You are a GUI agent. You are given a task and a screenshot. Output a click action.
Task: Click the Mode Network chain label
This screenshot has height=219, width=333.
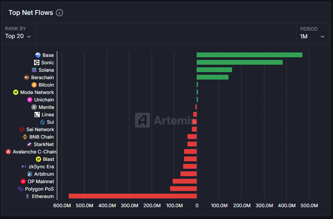(x=37, y=92)
